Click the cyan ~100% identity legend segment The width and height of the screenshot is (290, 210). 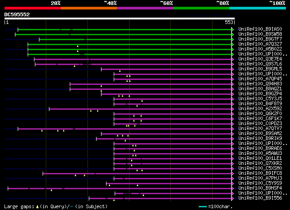(258, 8)
